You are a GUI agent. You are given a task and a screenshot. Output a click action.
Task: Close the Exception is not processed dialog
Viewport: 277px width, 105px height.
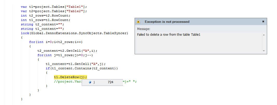263,21
